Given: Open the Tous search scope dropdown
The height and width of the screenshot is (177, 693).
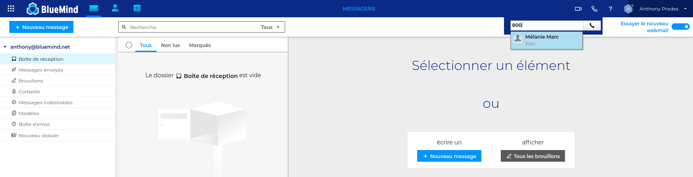Looking at the screenshot, I should 270,27.
